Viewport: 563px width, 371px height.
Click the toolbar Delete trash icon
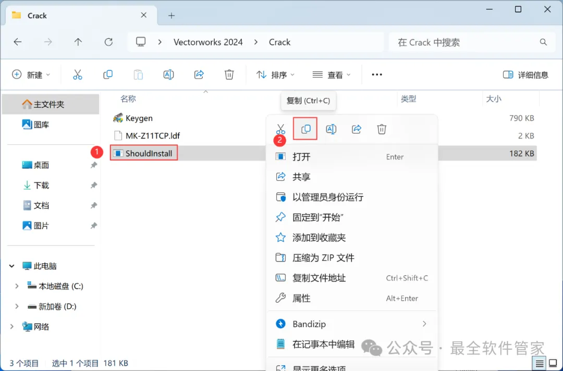coord(229,75)
